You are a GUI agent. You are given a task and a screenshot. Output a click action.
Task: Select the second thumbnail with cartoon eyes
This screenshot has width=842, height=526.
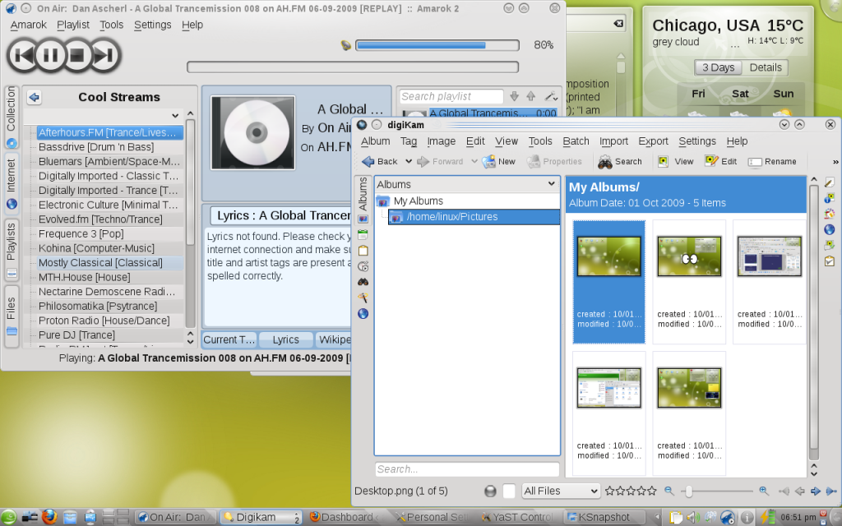click(x=689, y=256)
